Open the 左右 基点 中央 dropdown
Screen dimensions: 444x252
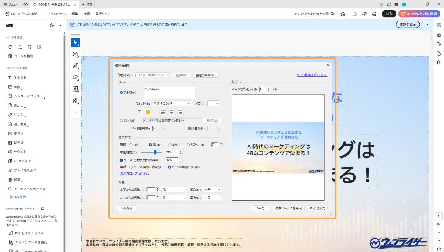[x=212, y=198]
